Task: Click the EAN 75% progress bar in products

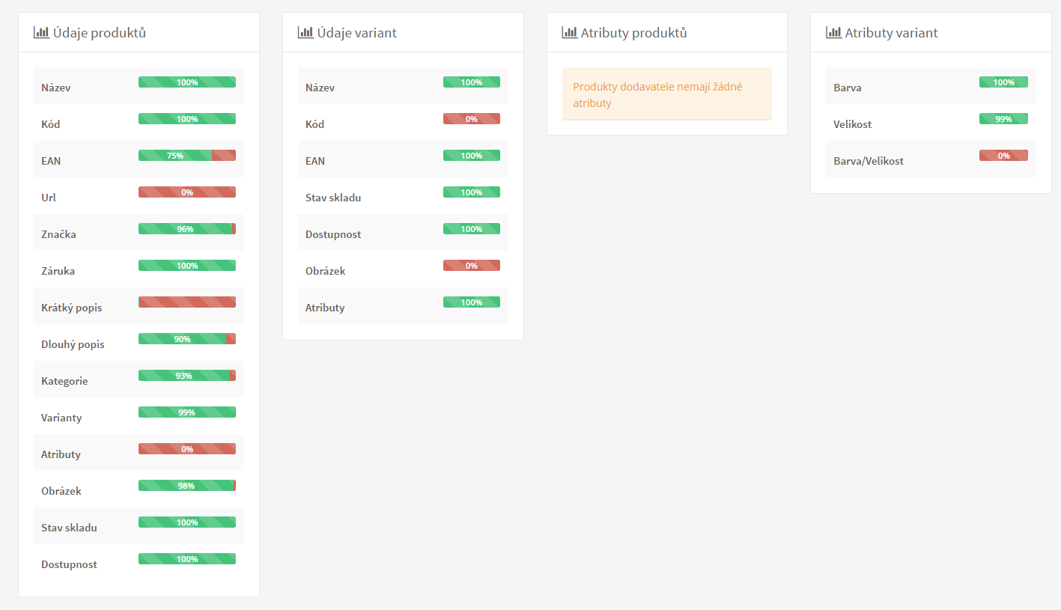Action: 187,156
